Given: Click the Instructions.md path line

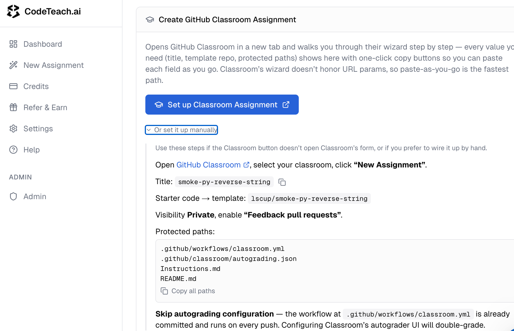Looking at the screenshot, I should coord(190,269).
